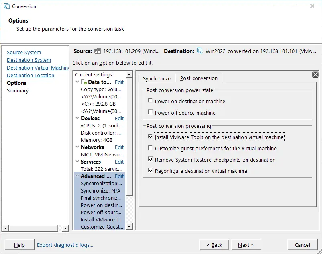This screenshot has width=322, height=254.
Task: Collapse the Advanced options section
Action: click(77, 176)
